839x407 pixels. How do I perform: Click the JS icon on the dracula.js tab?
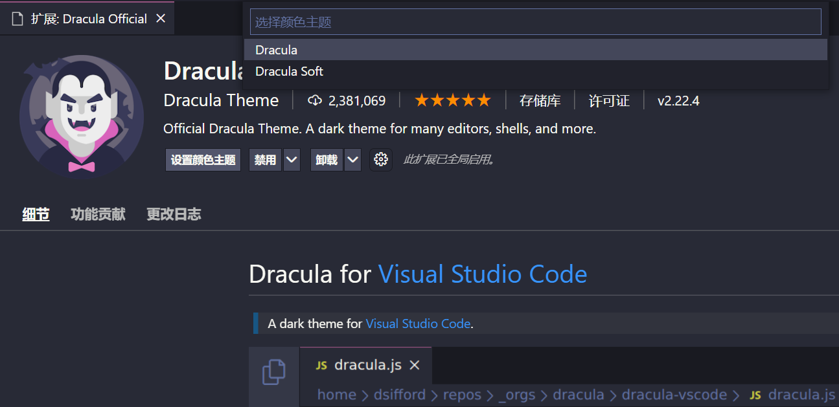coord(321,366)
